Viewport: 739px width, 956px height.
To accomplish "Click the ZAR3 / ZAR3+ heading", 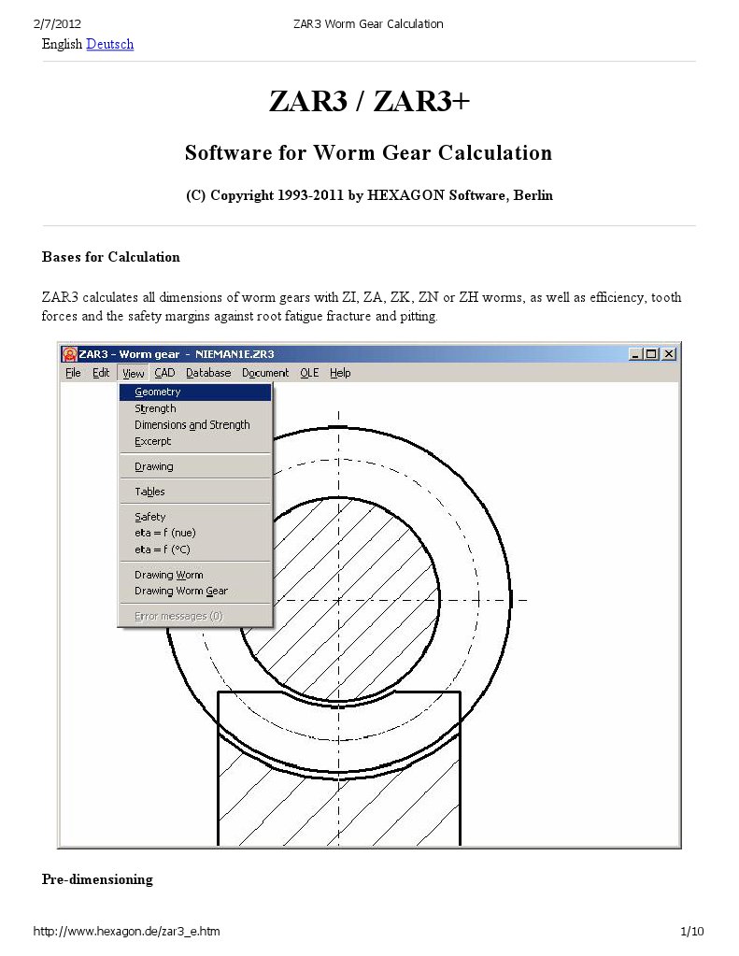I will [x=370, y=101].
